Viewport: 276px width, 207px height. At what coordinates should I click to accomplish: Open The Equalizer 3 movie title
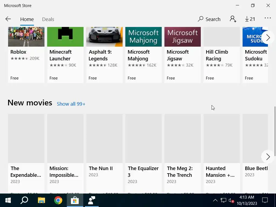[x=143, y=172]
